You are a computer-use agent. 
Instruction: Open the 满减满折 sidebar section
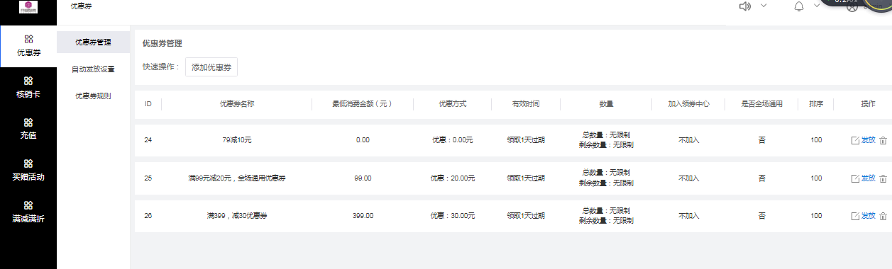tap(28, 212)
